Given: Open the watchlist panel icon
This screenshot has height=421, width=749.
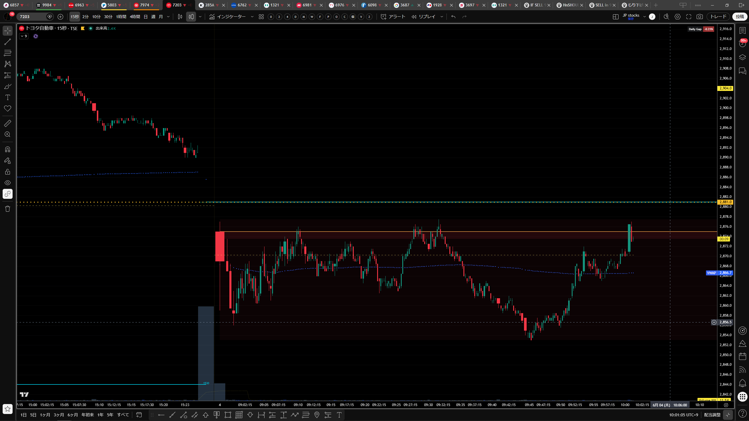Looking at the screenshot, I should 743,30.
